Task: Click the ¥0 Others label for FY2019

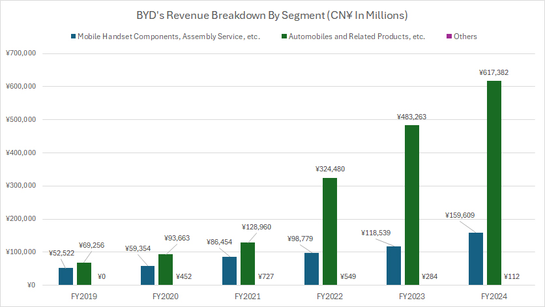Action: (102, 277)
